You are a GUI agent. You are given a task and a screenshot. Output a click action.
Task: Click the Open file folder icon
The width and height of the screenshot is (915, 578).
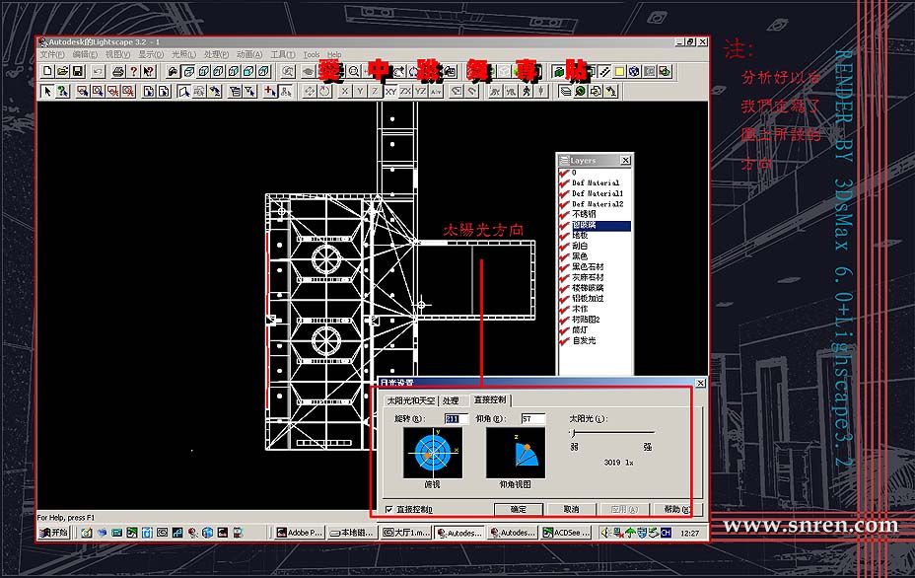click(62, 71)
